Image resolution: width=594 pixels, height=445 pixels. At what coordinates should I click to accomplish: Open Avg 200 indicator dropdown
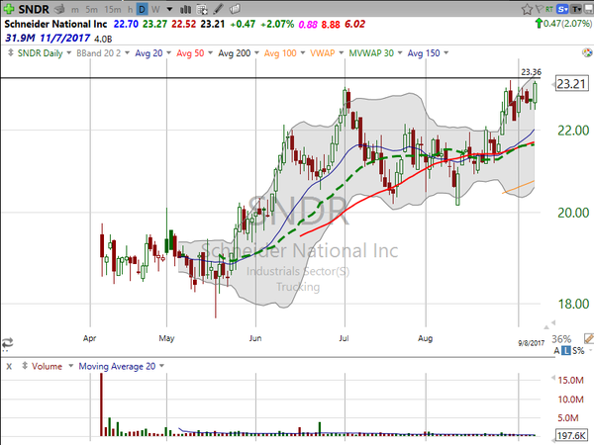(256, 53)
